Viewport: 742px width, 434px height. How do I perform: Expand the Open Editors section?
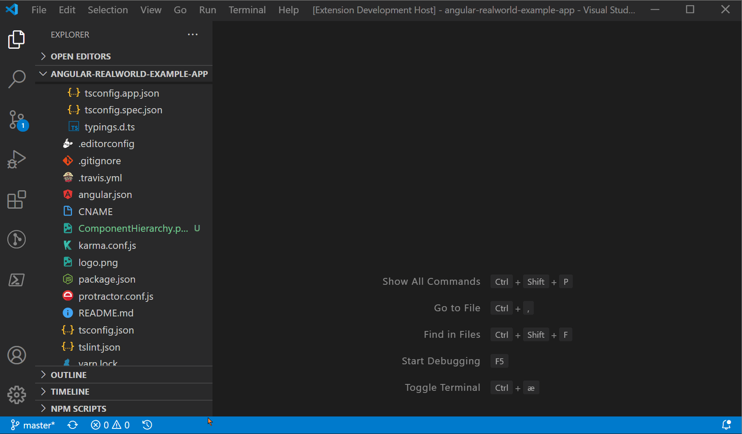tap(124, 56)
